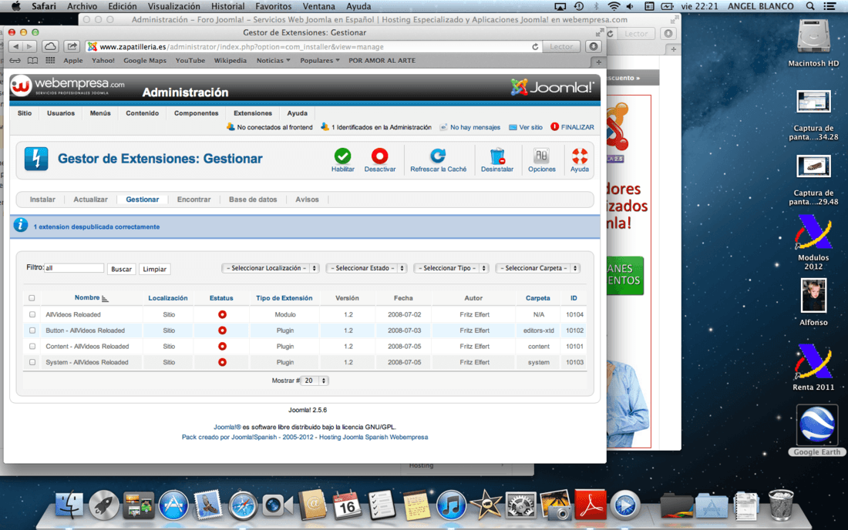Switch to the Avisos tab
Image resolution: width=848 pixels, height=530 pixels.
tap(307, 200)
